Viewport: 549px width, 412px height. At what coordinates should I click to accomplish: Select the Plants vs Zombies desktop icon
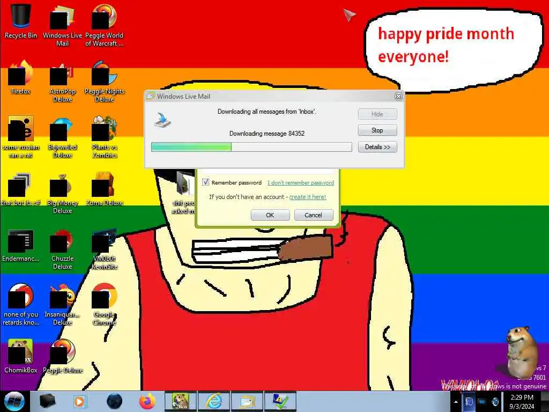click(x=104, y=137)
